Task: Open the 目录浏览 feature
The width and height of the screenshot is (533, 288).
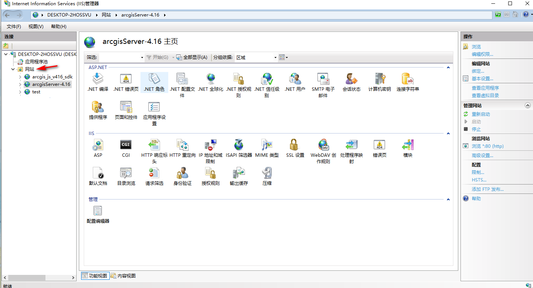Action: [x=126, y=177]
